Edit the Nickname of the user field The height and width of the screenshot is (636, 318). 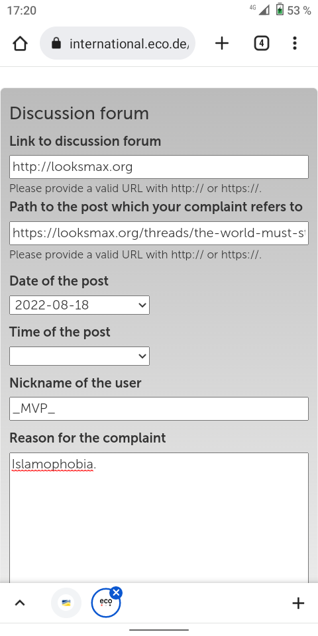(159, 409)
